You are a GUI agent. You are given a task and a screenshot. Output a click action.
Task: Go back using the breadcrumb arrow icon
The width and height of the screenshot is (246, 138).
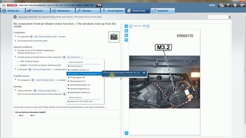[x=15, y=17]
